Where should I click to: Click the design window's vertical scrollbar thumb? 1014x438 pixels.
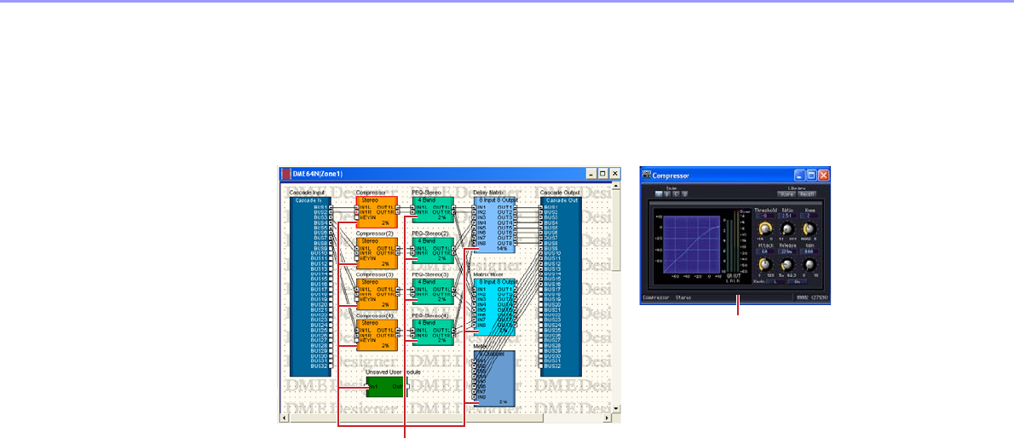coord(616,230)
